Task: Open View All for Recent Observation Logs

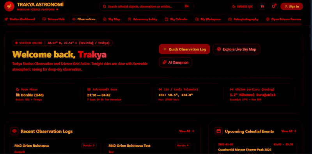Action: 187,131
